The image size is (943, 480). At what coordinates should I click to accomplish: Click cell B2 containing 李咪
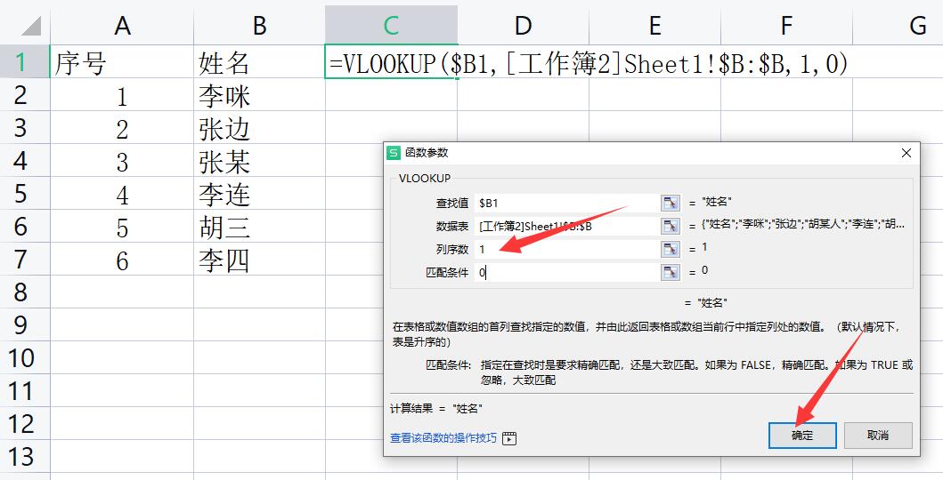258,96
